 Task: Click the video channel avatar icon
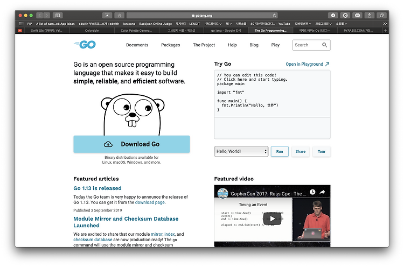tap(222, 193)
